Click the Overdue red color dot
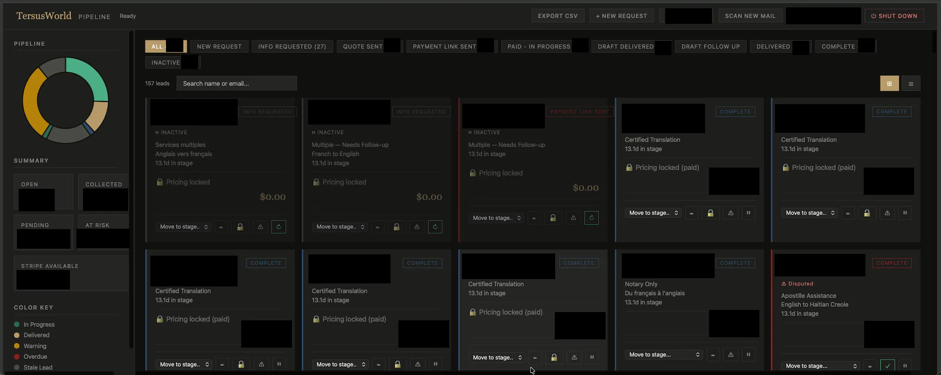Screen dimensions: 941x375 pyautogui.click(x=17, y=356)
